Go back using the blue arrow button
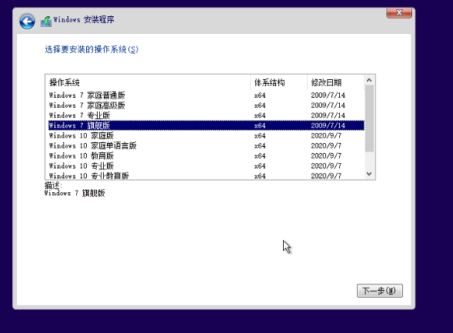Image resolution: width=453 pixels, height=333 pixels. (x=27, y=21)
